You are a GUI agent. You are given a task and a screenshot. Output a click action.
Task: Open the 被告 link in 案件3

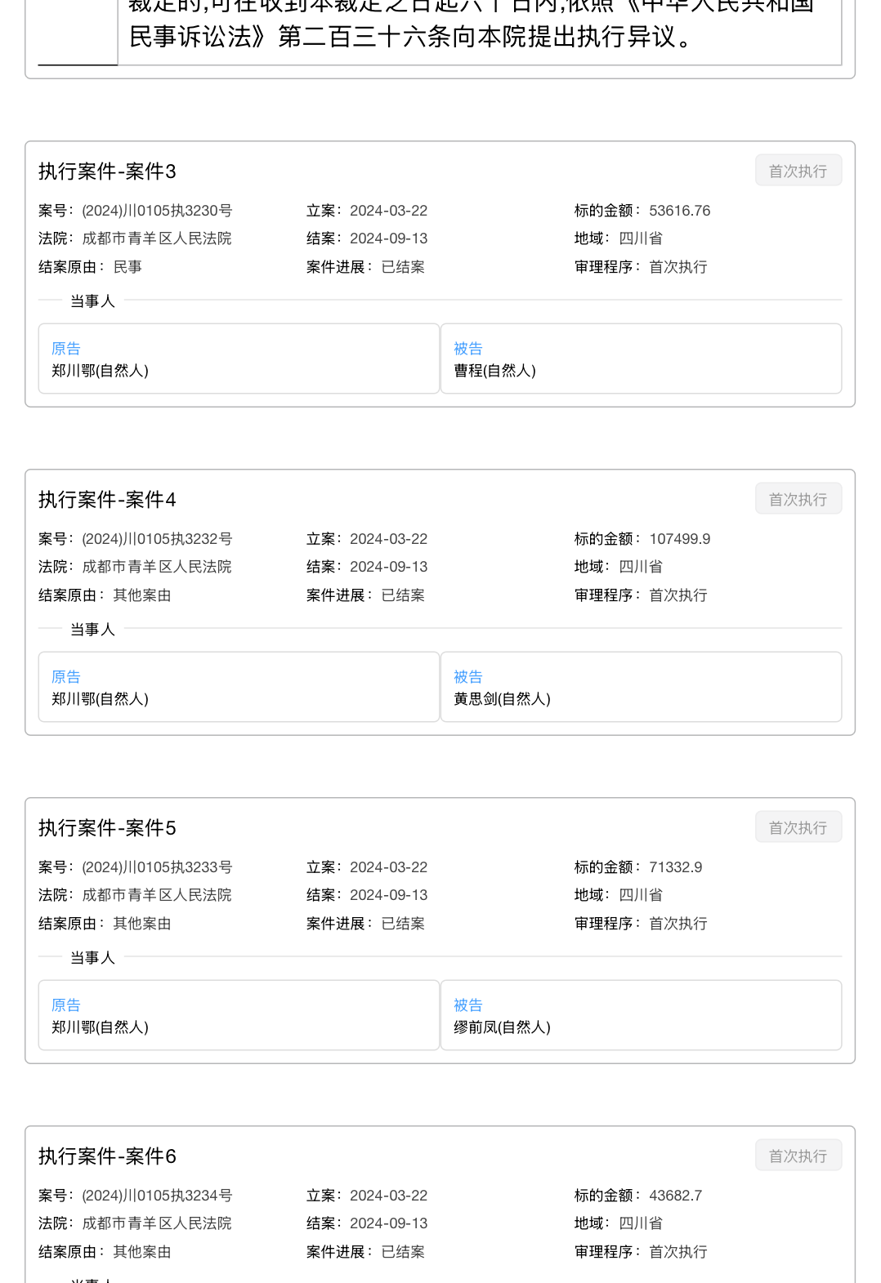(x=468, y=349)
